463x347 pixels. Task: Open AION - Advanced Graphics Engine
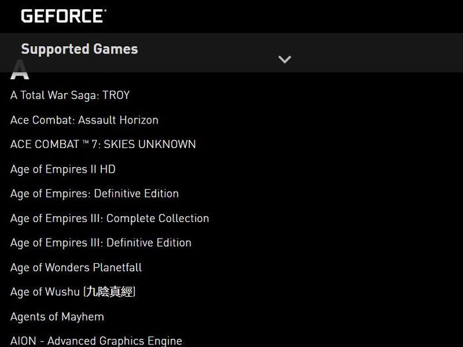tap(96, 341)
